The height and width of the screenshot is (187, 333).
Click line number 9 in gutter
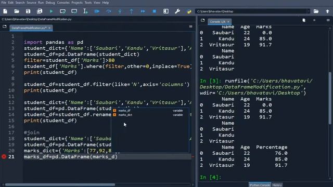pyautogui.click(x=12, y=84)
